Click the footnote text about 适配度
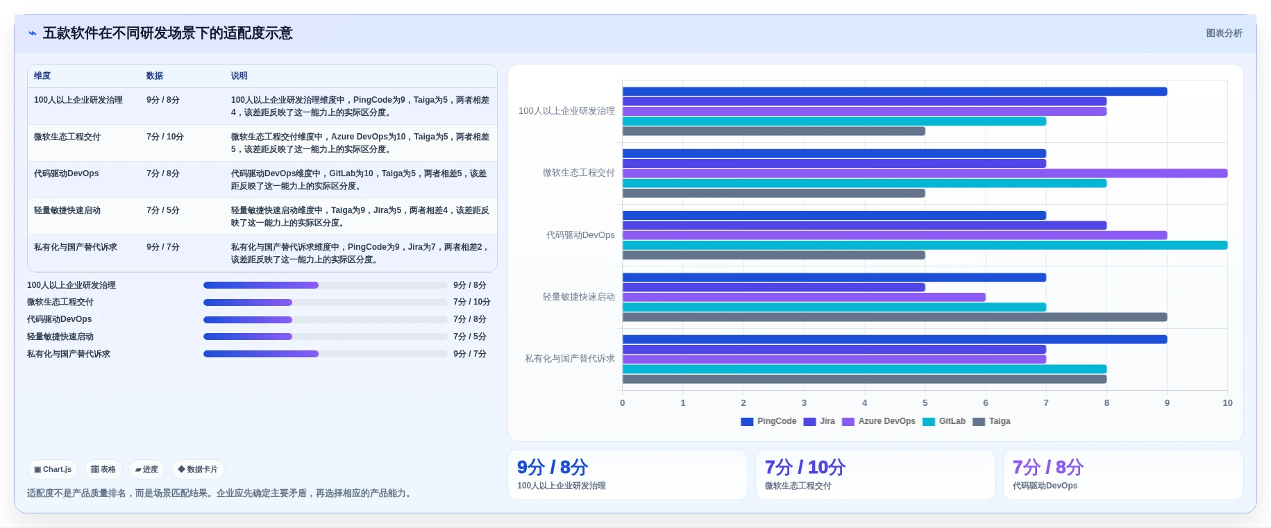This screenshot has height=528, width=1271. click(220, 493)
